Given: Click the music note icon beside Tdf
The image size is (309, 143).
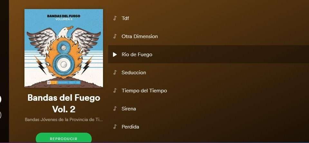Looking at the screenshot, I should click(x=115, y=18).
